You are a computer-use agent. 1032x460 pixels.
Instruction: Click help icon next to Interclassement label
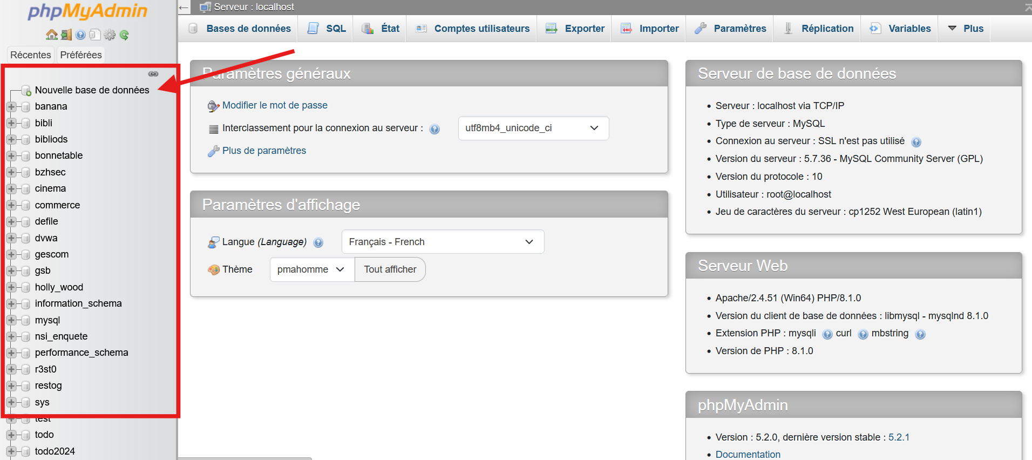(434, 129)
